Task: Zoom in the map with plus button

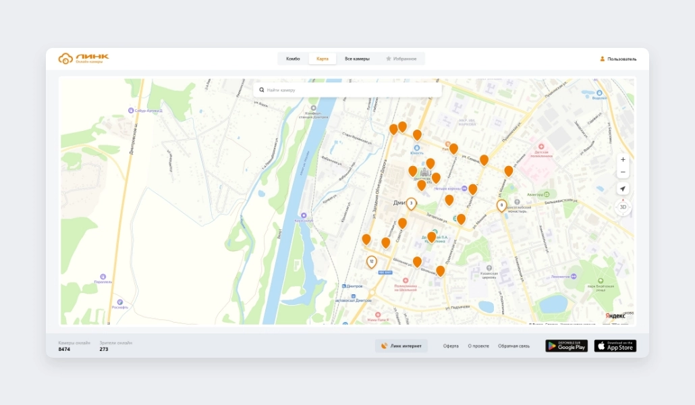Action: coord(623,160)
